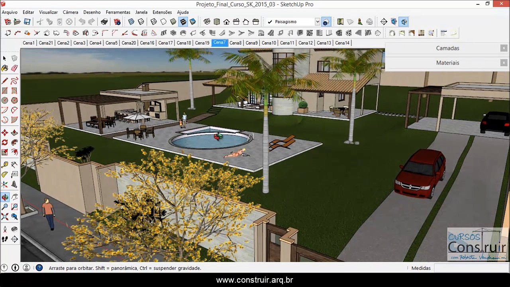Select the Line pencil tool
The image size is (510, 287).
[5, 81]
